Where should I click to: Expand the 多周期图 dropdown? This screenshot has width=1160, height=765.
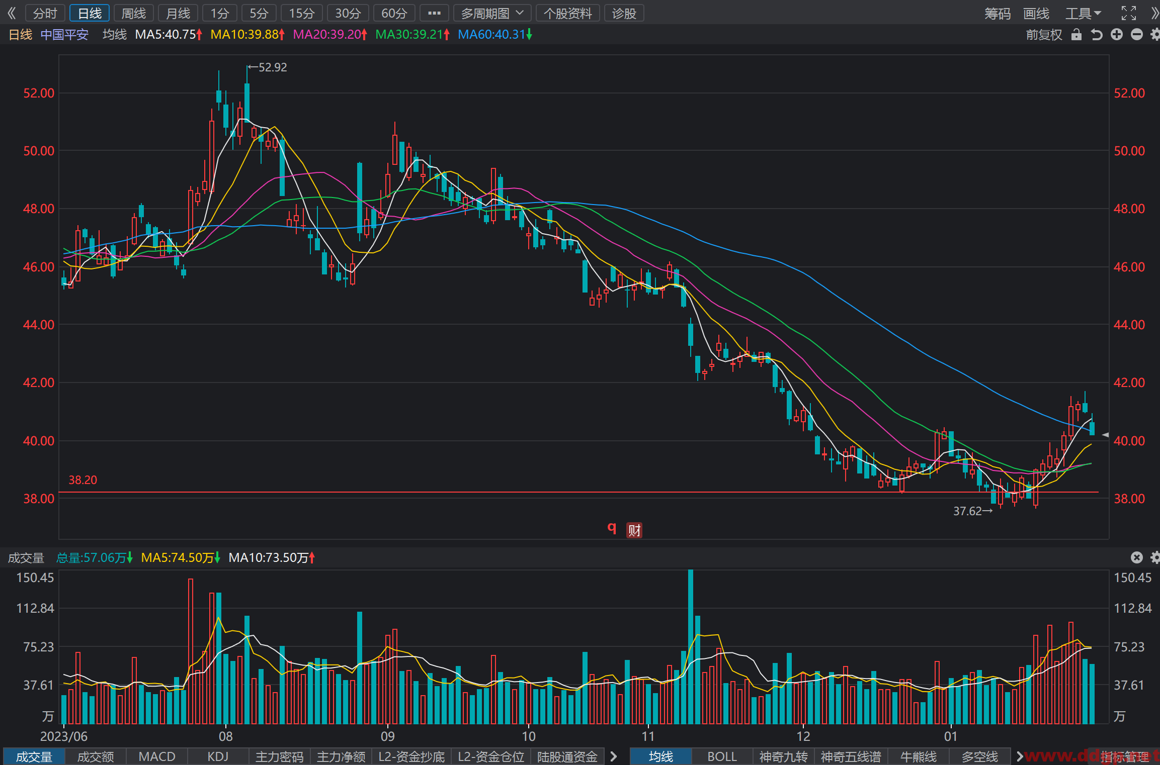coord(492,14)
